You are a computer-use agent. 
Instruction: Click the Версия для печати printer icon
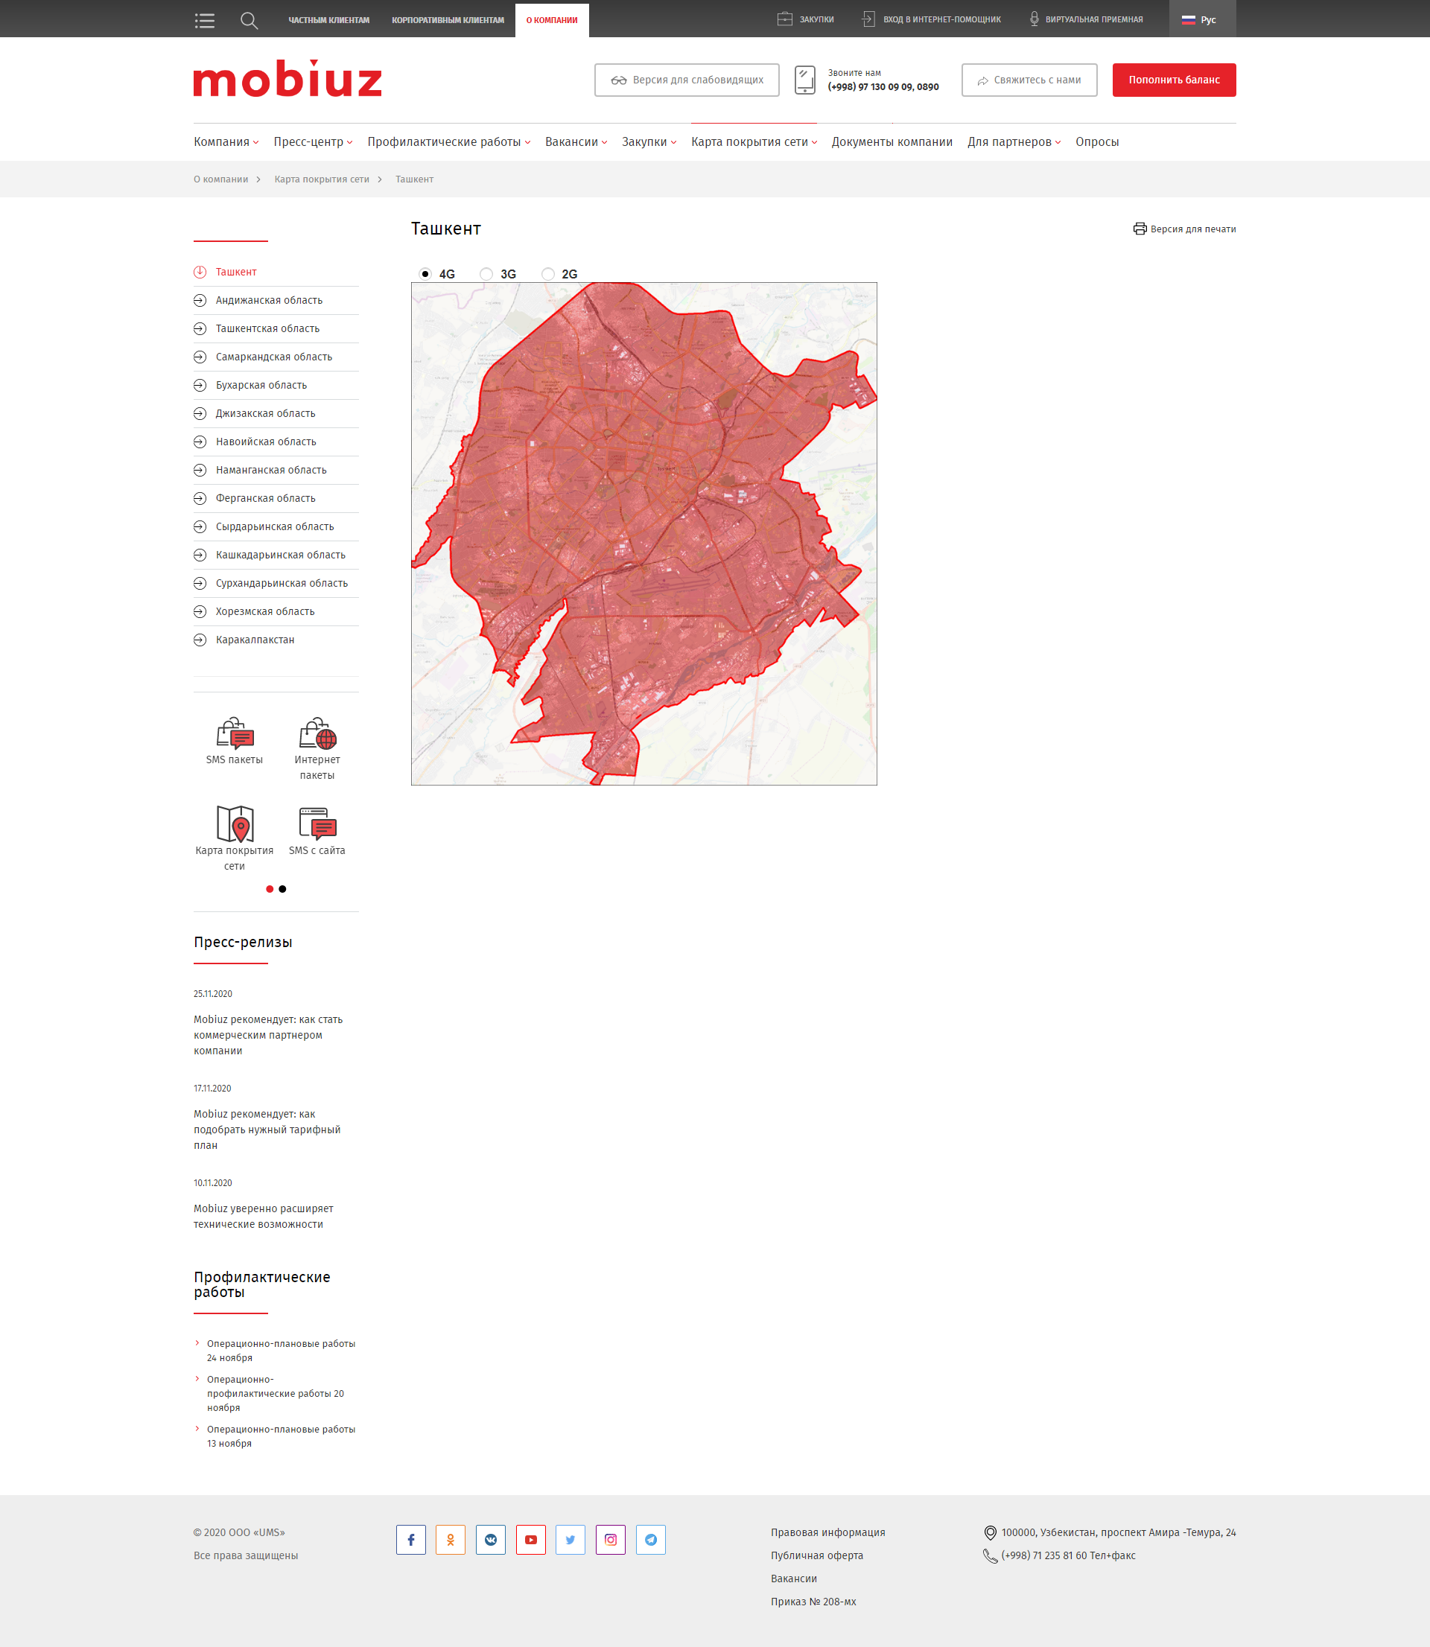coord(1140,229)
